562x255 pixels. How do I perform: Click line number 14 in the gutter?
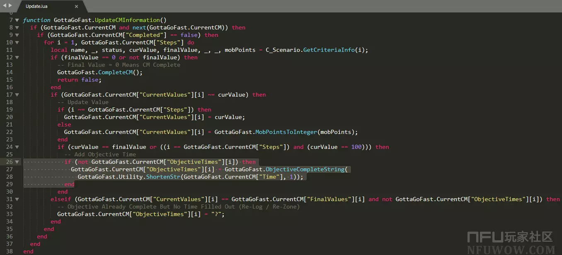[10, 73]
